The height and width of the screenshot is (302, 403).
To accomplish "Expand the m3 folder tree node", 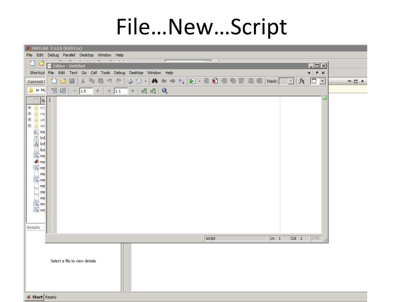I will [30, 108].
